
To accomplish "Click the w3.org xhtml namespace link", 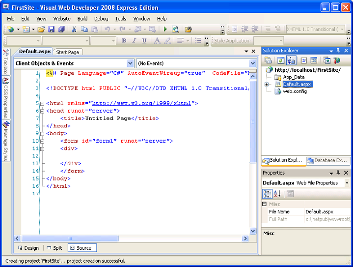I will click(141, 103).
